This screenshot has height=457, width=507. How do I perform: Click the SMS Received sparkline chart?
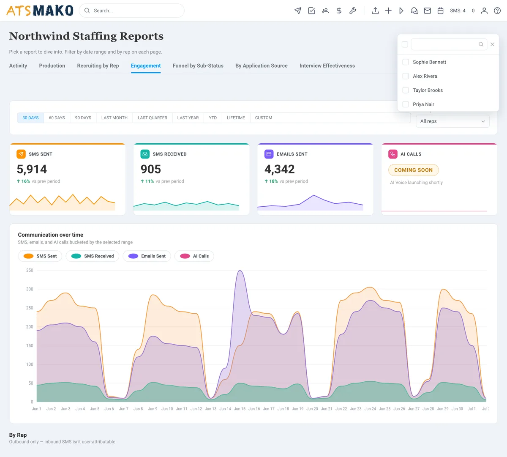pyautogui.click(x=186, y=205)
